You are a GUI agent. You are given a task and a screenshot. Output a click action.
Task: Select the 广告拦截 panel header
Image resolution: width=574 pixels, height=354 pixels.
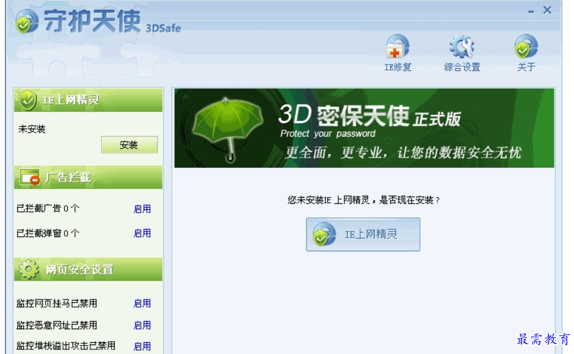click(88, 177)
